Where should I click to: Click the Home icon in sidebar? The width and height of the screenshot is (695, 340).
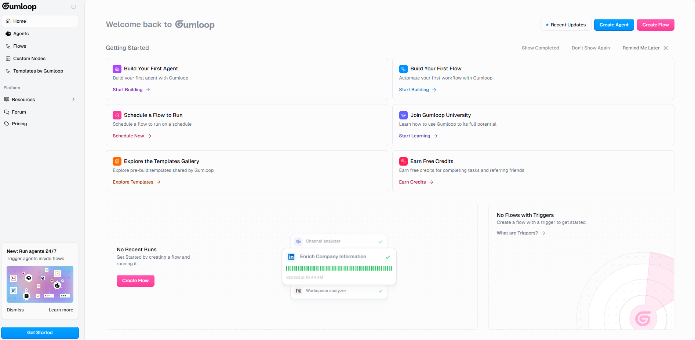pos(8,21)
